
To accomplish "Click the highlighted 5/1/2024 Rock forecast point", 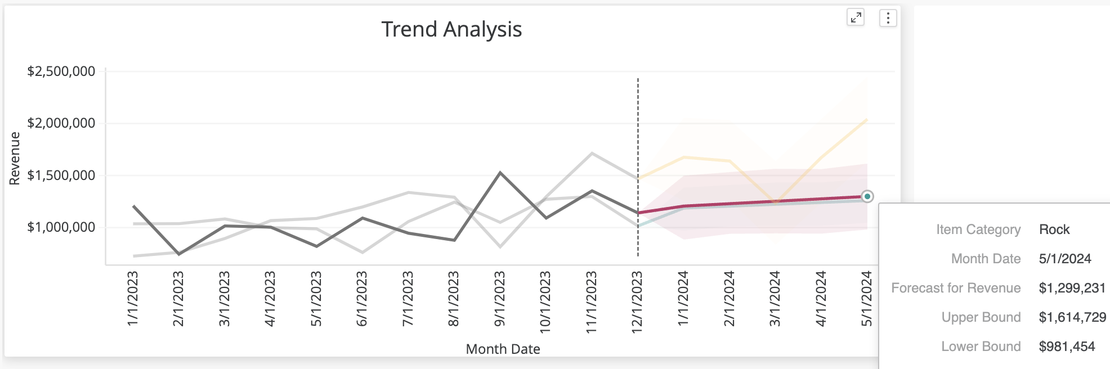I will 867,196.
